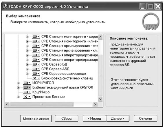Select the row 'СРВ Станция архивирования - сер'
The width and height of the screenshot is (165, 129).
click(x=69, y=46)
